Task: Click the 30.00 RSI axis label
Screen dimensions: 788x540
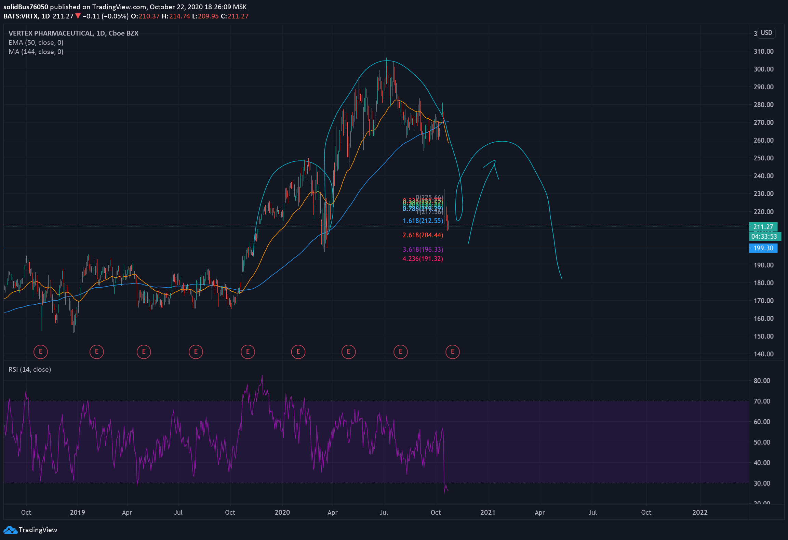Action: pyautogui.click(x=762, y=483)
